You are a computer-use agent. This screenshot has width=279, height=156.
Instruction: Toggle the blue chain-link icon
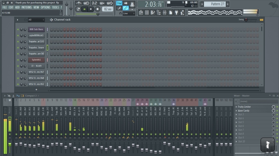(x=126, y=8)
